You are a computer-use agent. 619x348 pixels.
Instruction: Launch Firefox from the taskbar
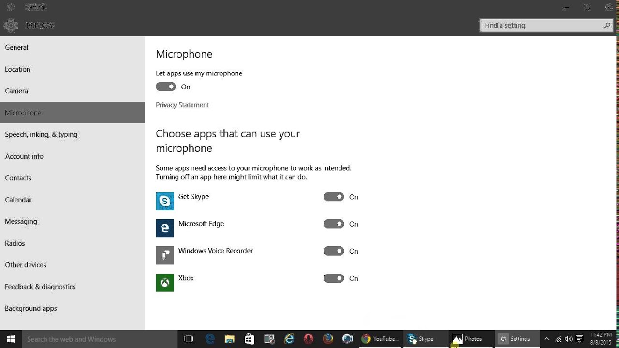pyautogui.click(x=328, y=339)
